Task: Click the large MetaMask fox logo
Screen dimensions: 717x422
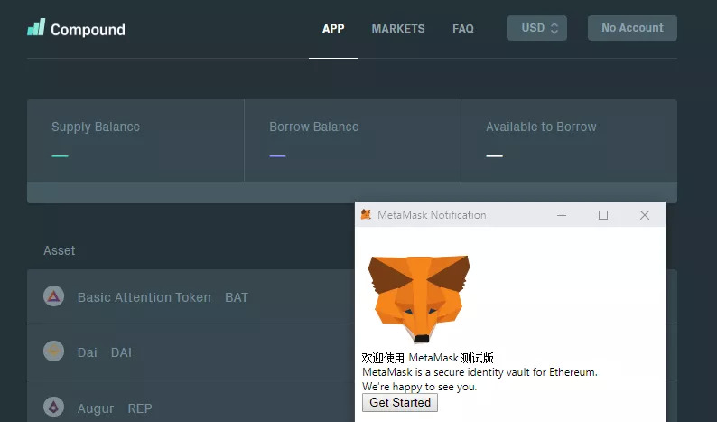Action: [419, 299]
